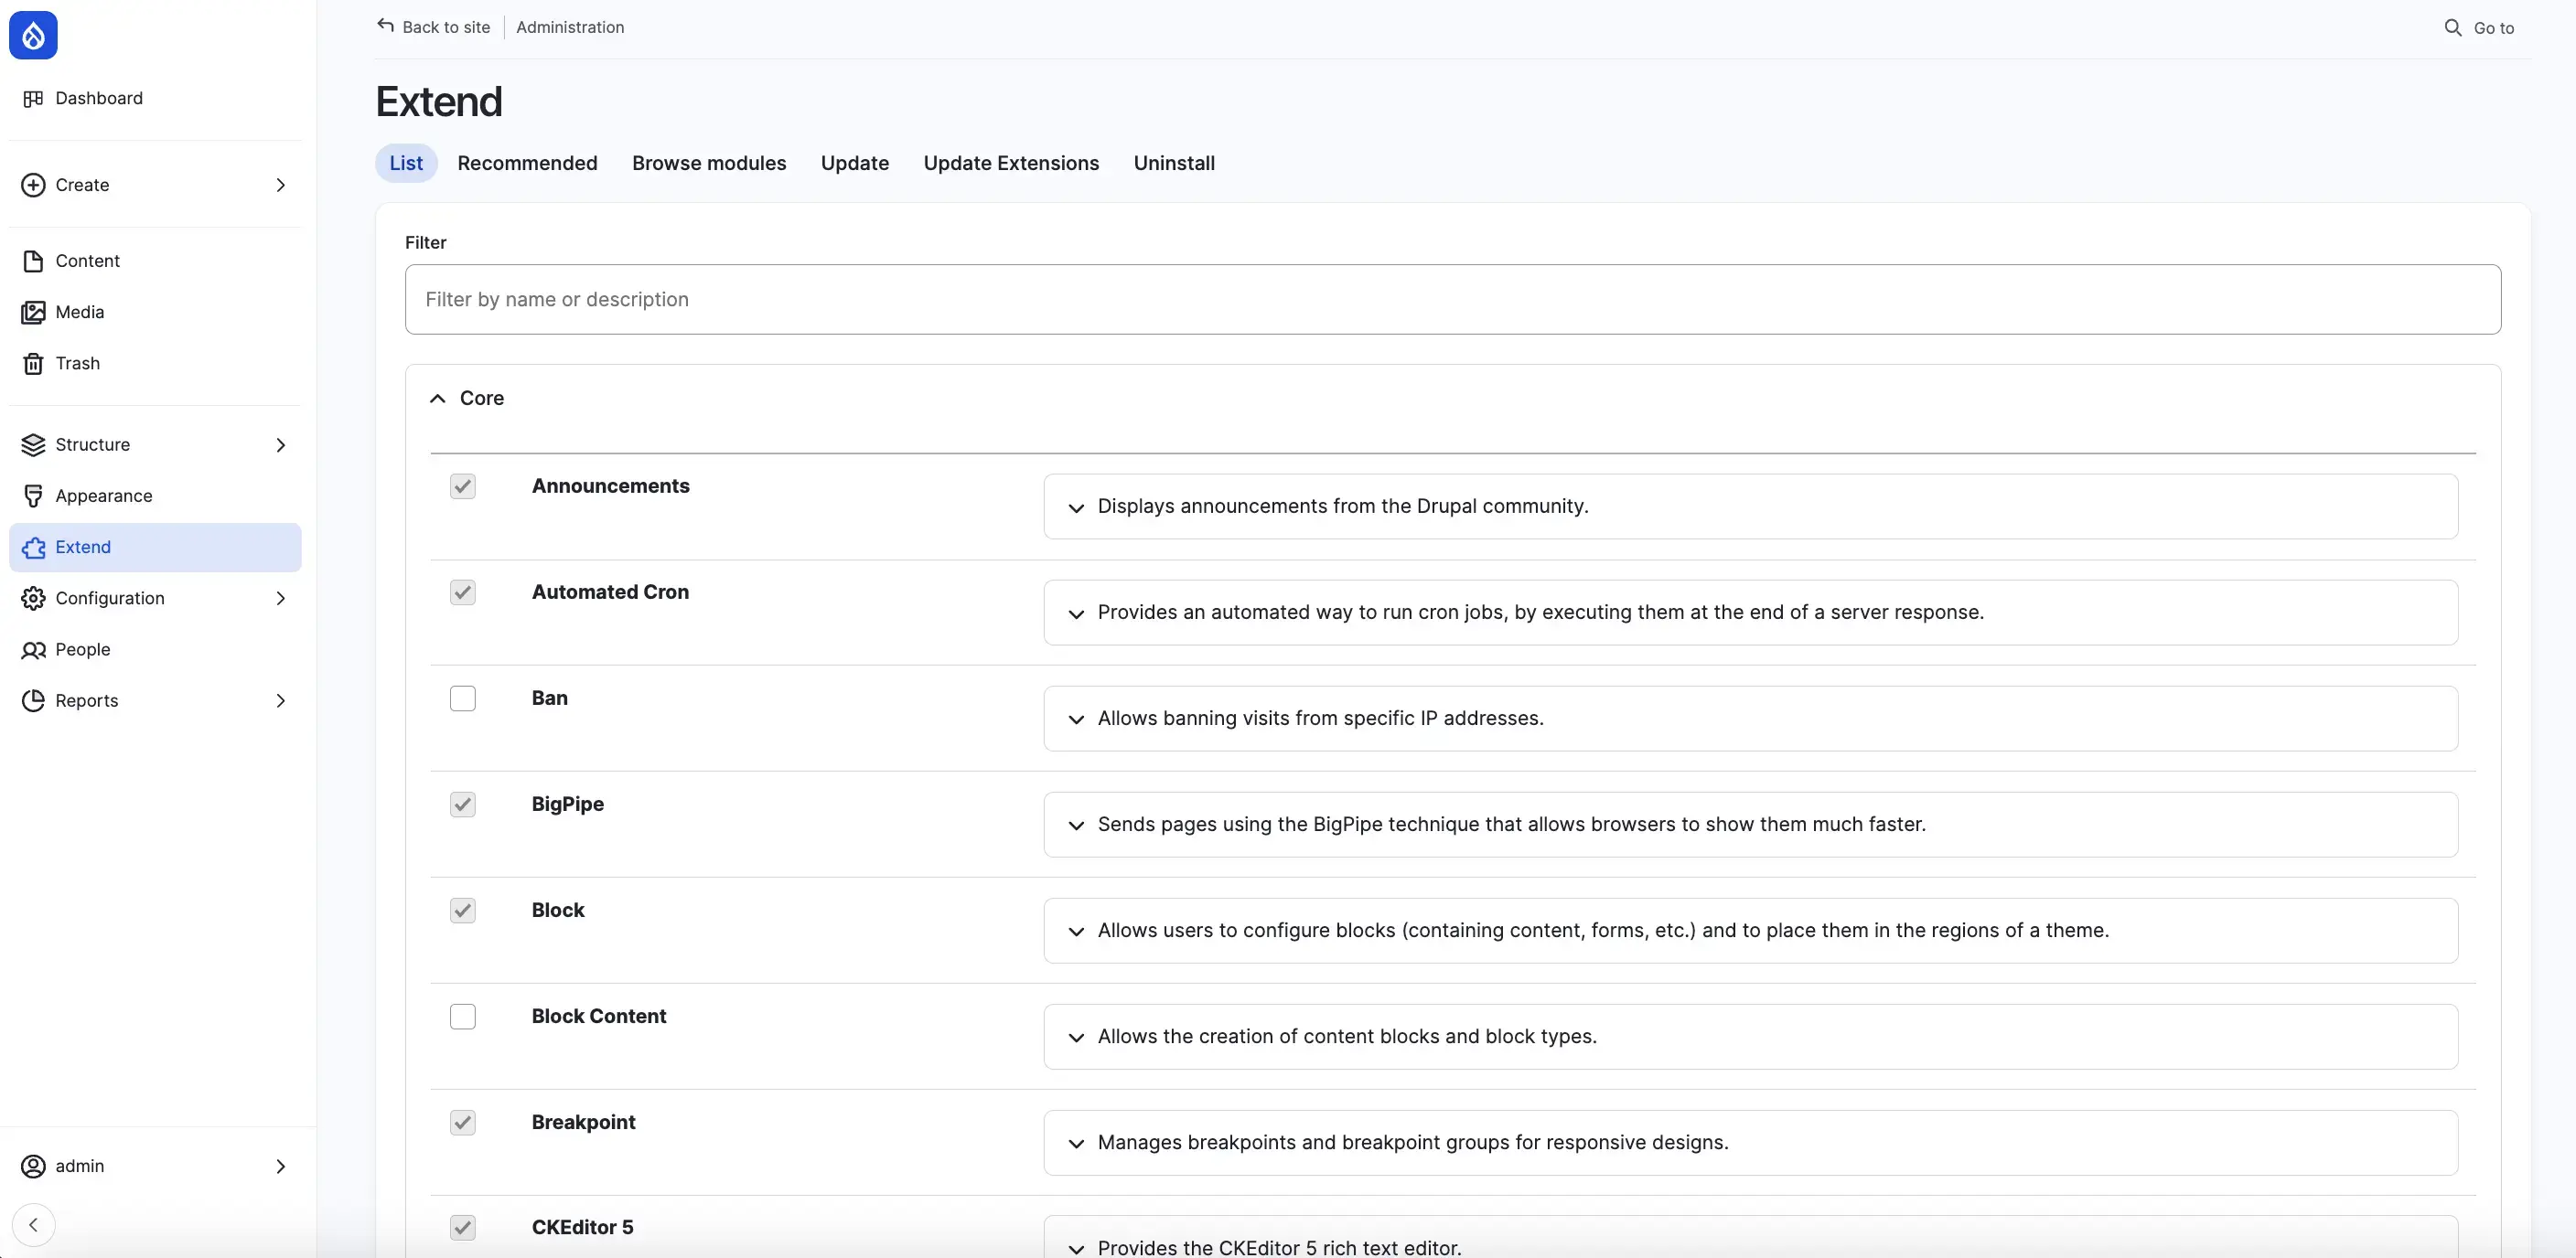
Task: Open Trash via its bin icon
Action: 33,364
